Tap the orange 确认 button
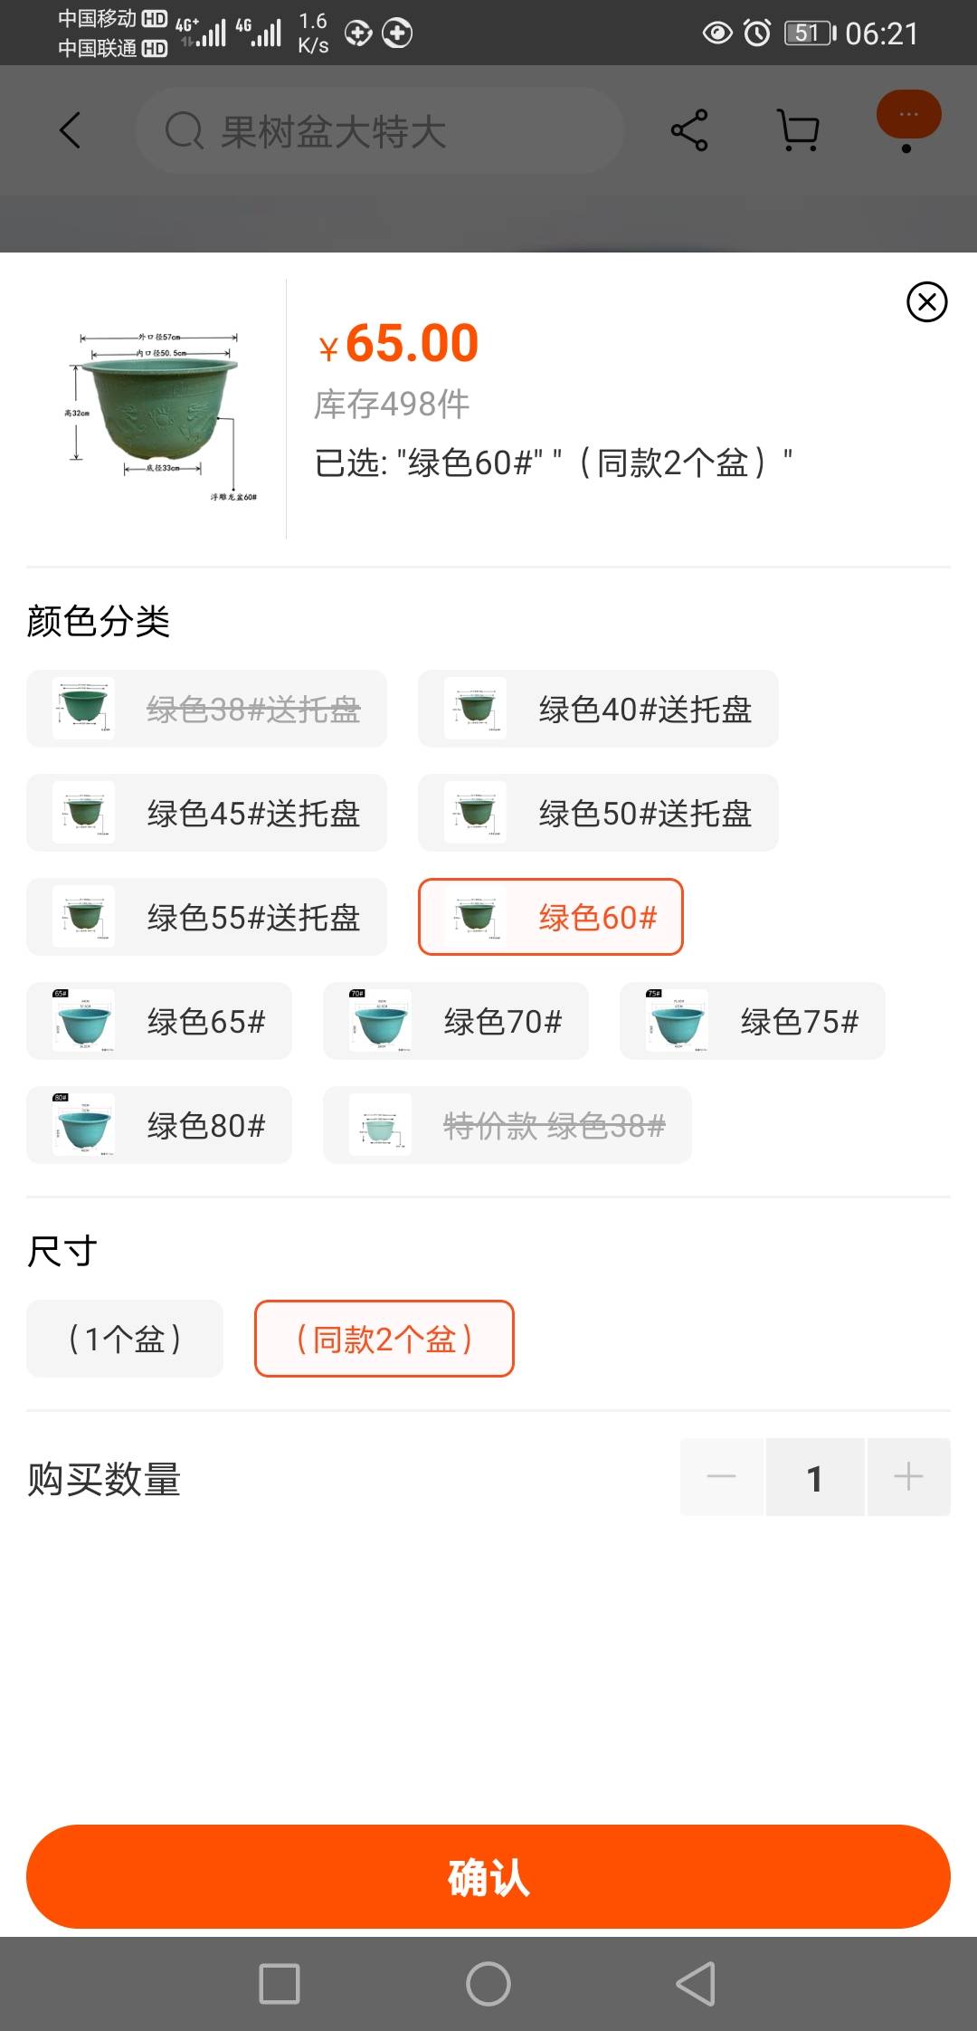Viewport: 977px width, 2031px height. point(488,1876)
